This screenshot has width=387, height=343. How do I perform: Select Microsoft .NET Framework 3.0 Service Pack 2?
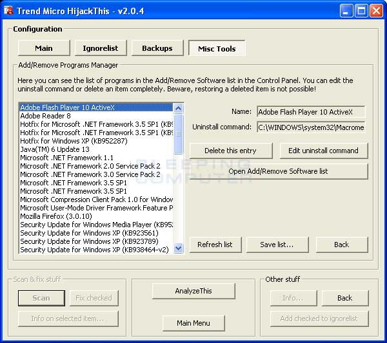tap(96, 174)
